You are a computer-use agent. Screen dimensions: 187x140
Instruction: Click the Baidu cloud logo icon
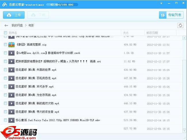pyautogui.click(x=5, y=5)
